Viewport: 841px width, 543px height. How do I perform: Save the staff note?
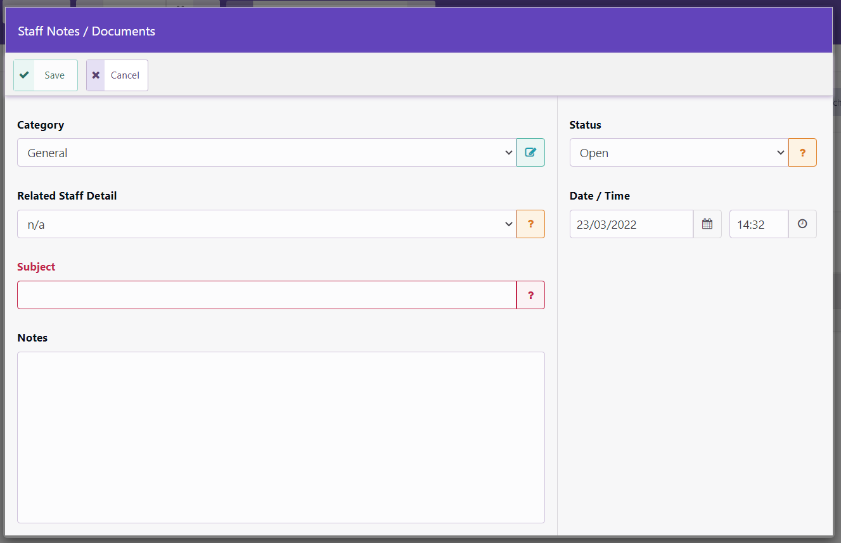tap(46, 75)
